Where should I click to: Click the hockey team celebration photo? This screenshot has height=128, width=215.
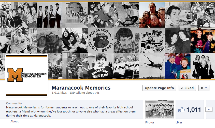pyautogui.click(x=152, y=40)
